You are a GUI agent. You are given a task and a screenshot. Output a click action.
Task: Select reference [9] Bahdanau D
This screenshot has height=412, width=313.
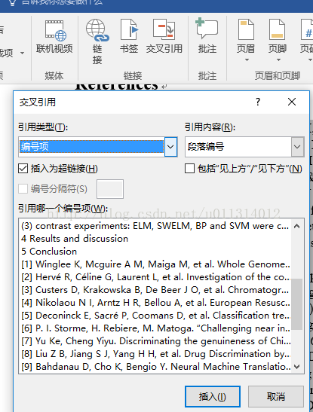[155, 367]
